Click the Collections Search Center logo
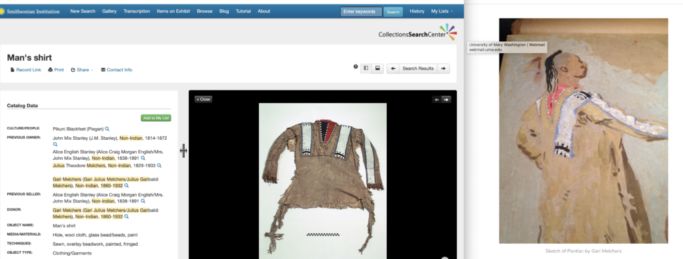This screenshot has height=259, width=683. 418,33
